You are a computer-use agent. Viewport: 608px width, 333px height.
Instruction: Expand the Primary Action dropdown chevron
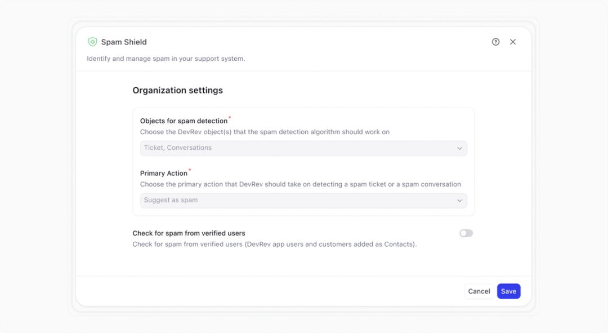(459, 201)
